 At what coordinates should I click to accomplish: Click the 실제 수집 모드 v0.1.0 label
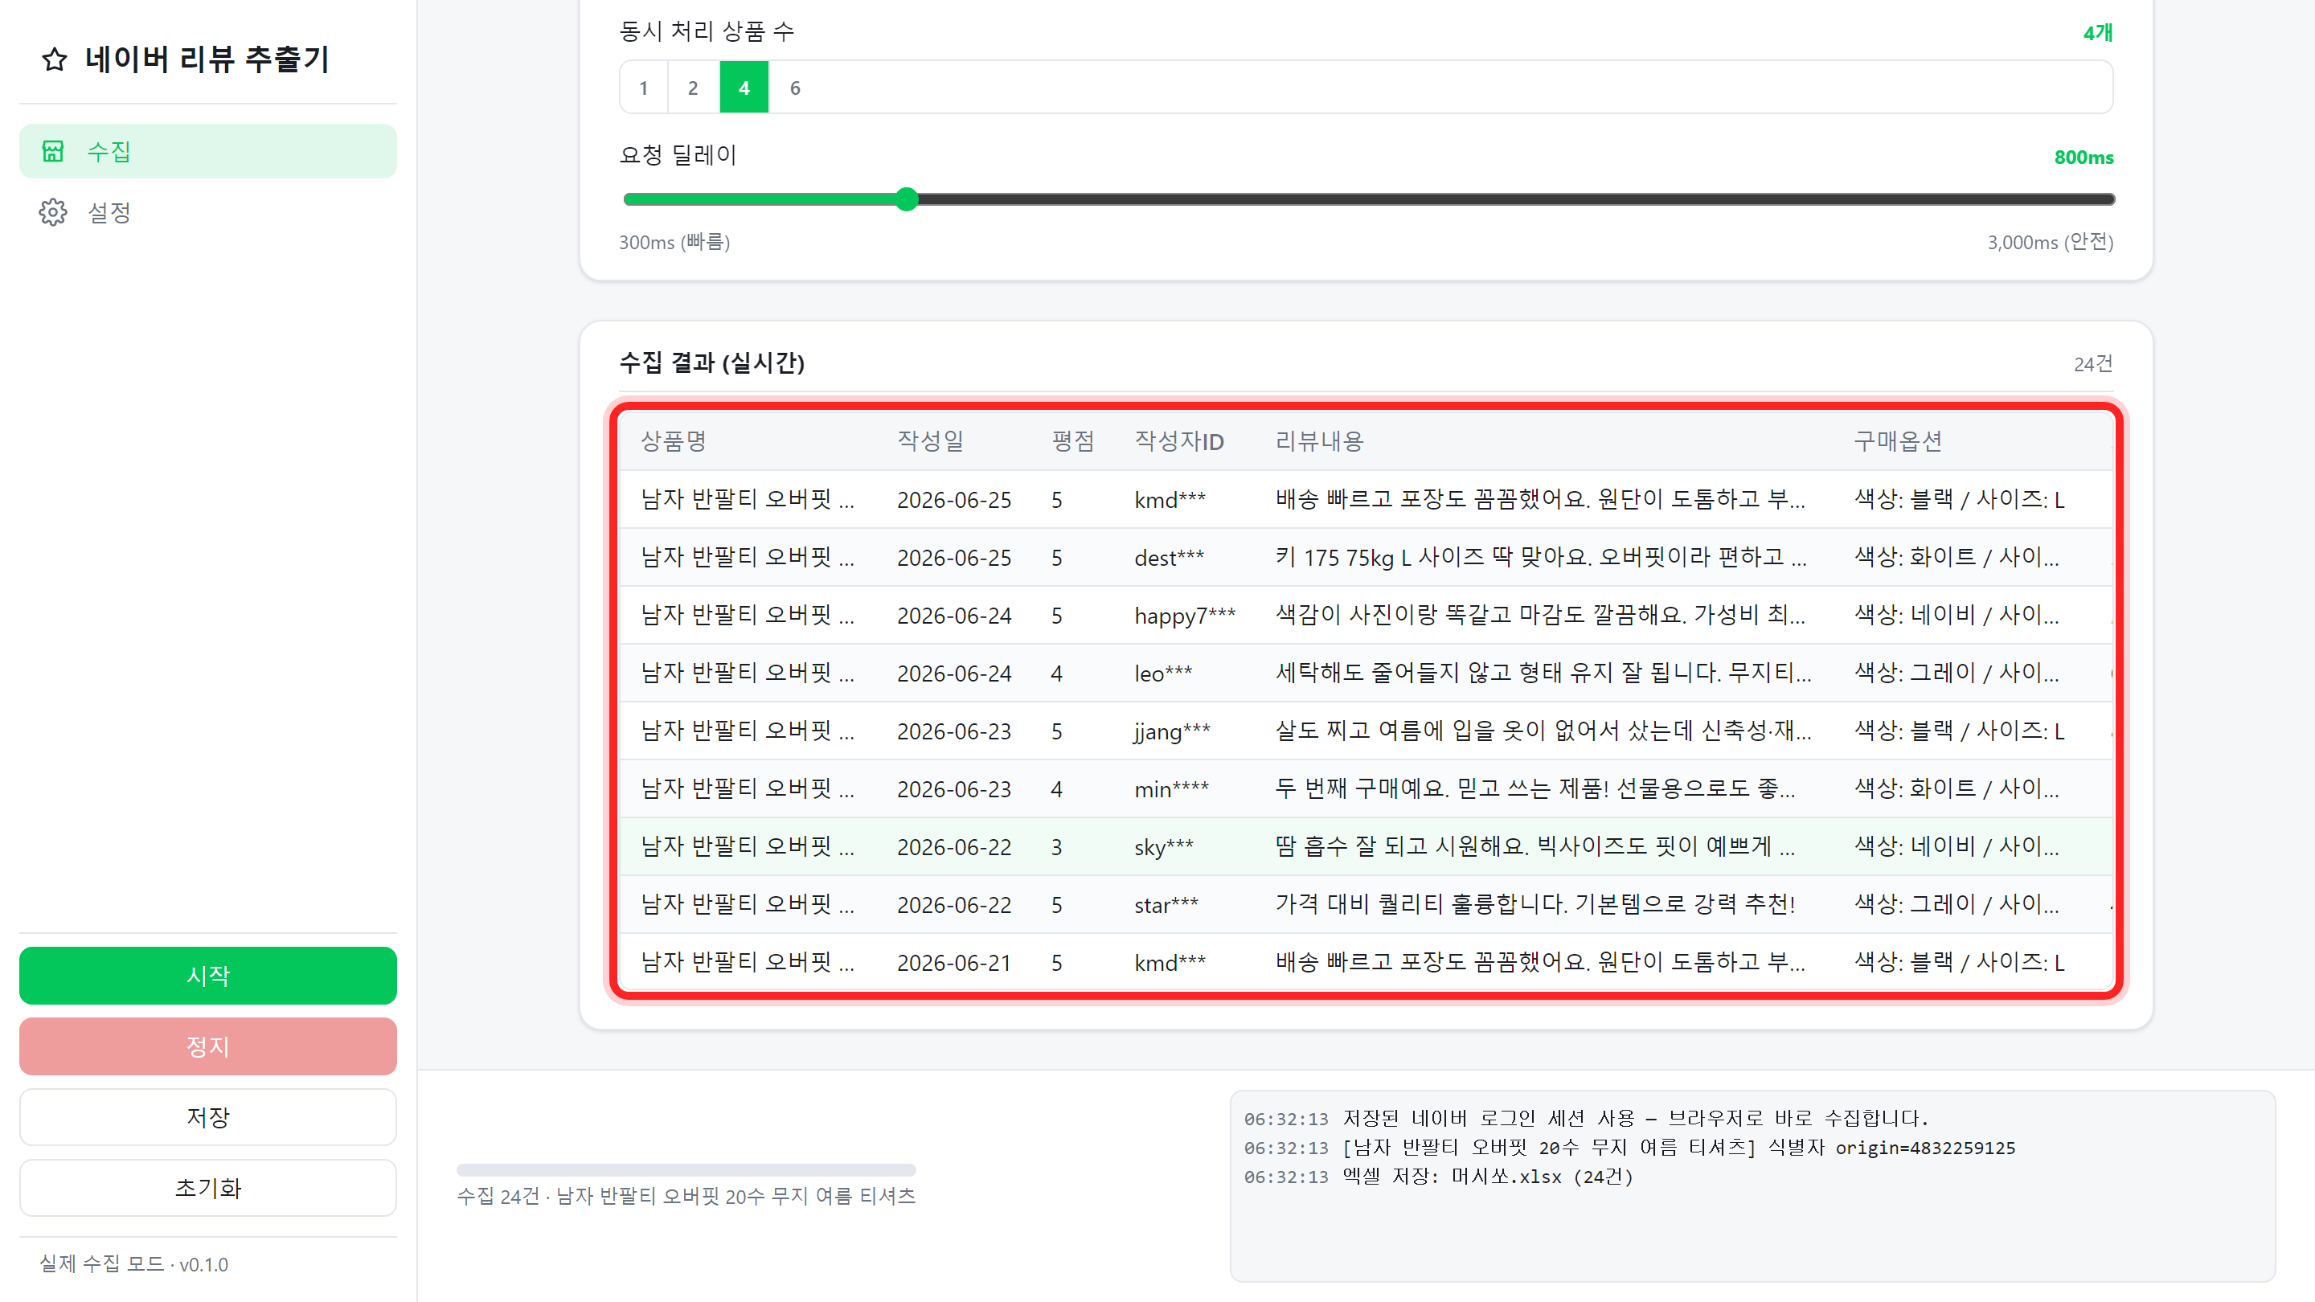133,1264
